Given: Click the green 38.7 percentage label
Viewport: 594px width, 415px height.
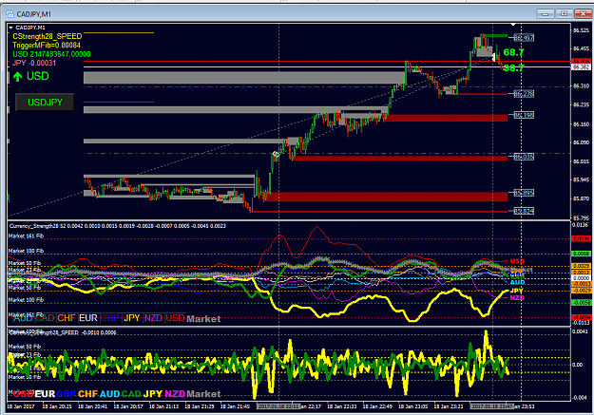Looking at the screenshot, I should pos(513,68).
